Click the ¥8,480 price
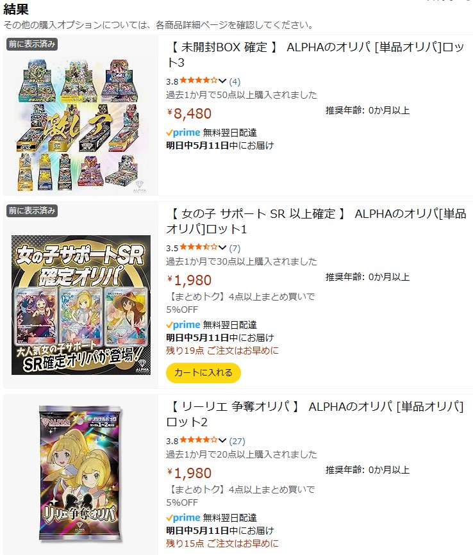The height and width of the screenshot is (555, 473). coord(189,113)
